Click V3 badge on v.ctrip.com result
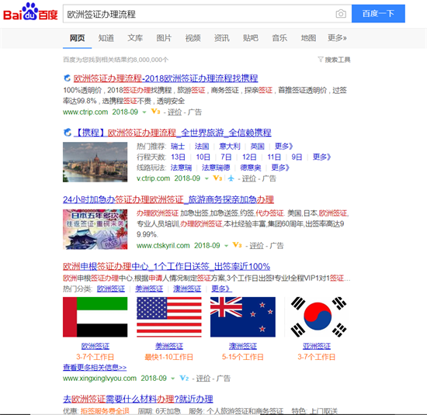The width and height of the screenshot is (427, 415). point(217,178)
